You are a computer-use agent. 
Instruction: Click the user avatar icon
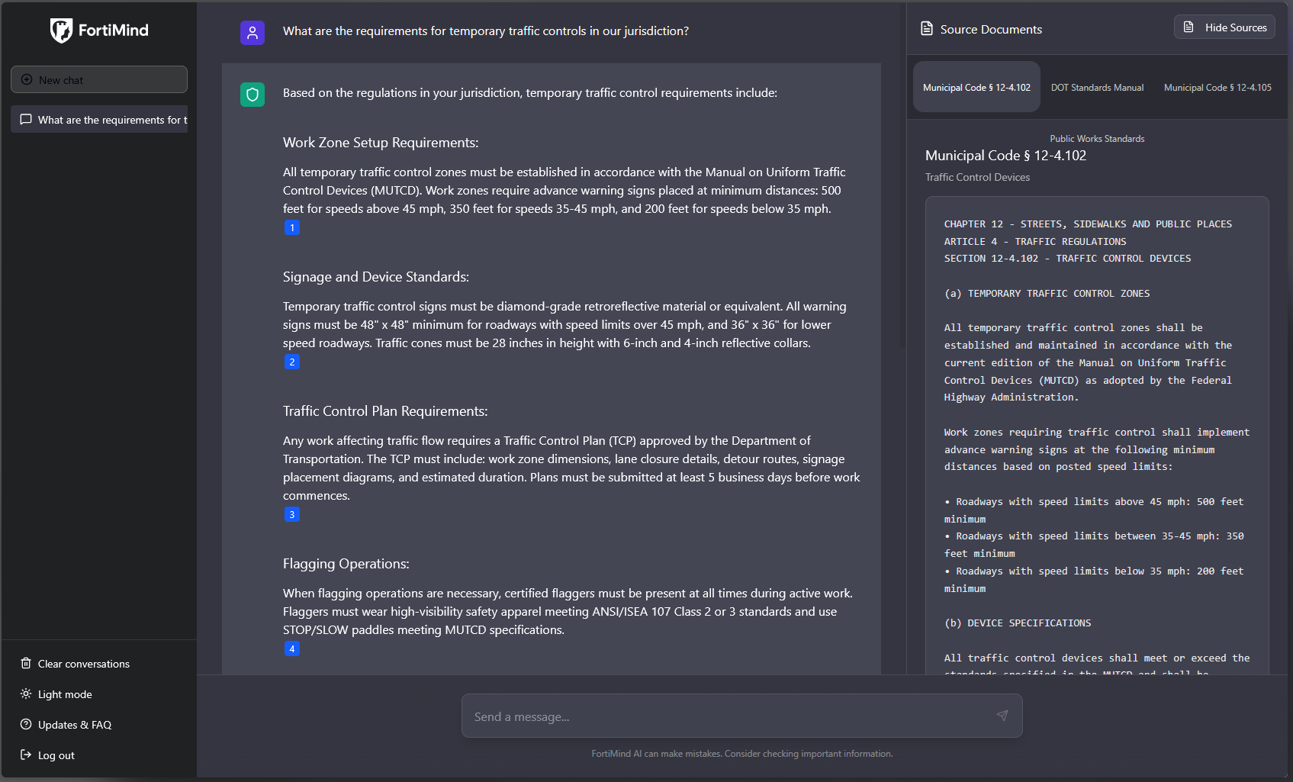coord(252,33)
